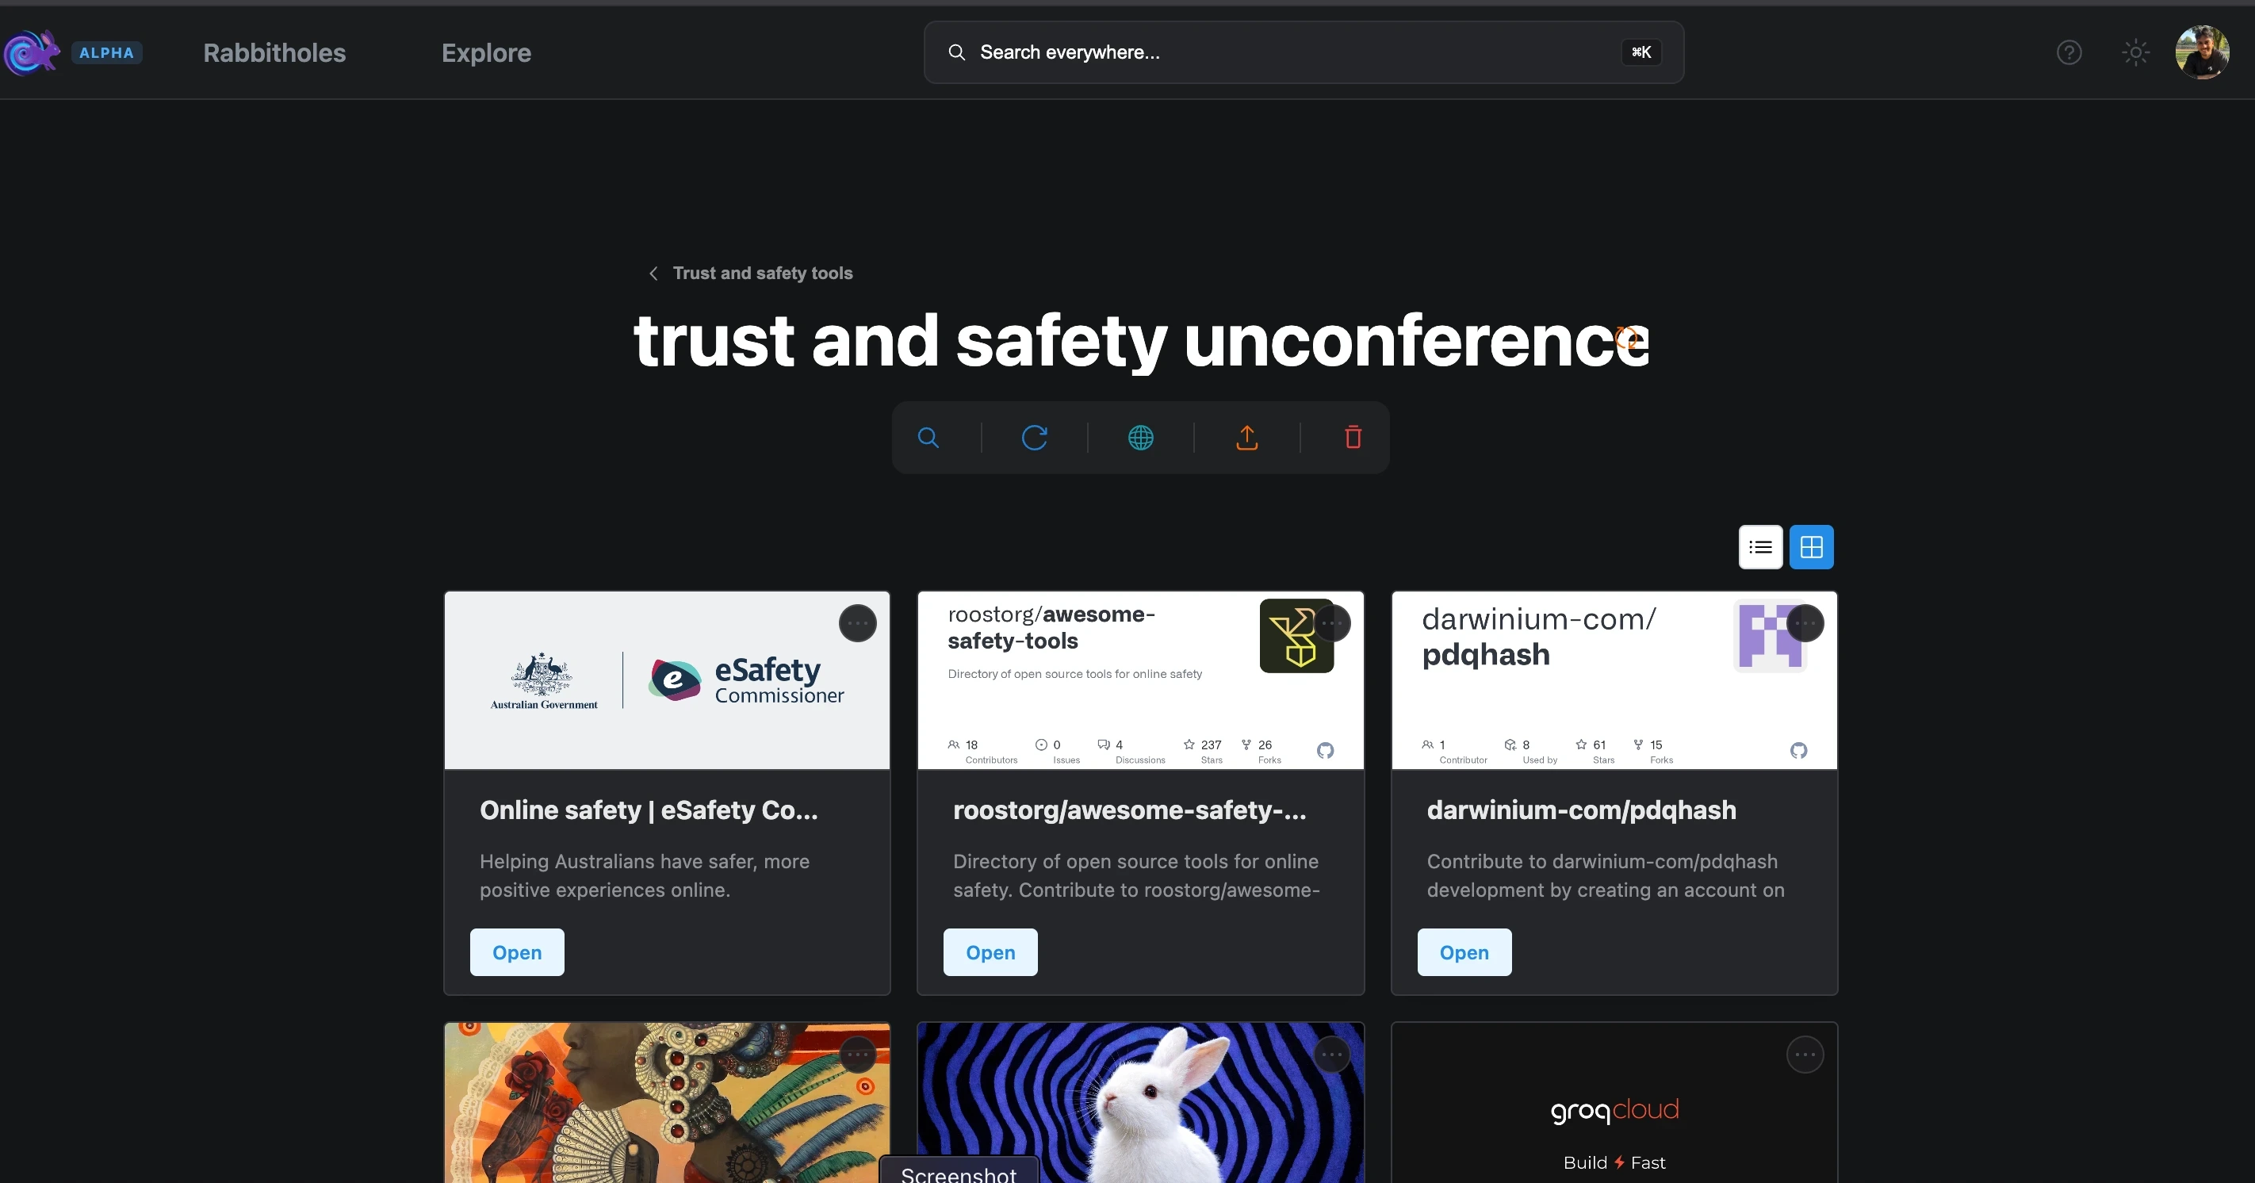Screen dimensions: 2255x1183
Task: Click the globe icon in toolbar
Action: (1141, 438)
